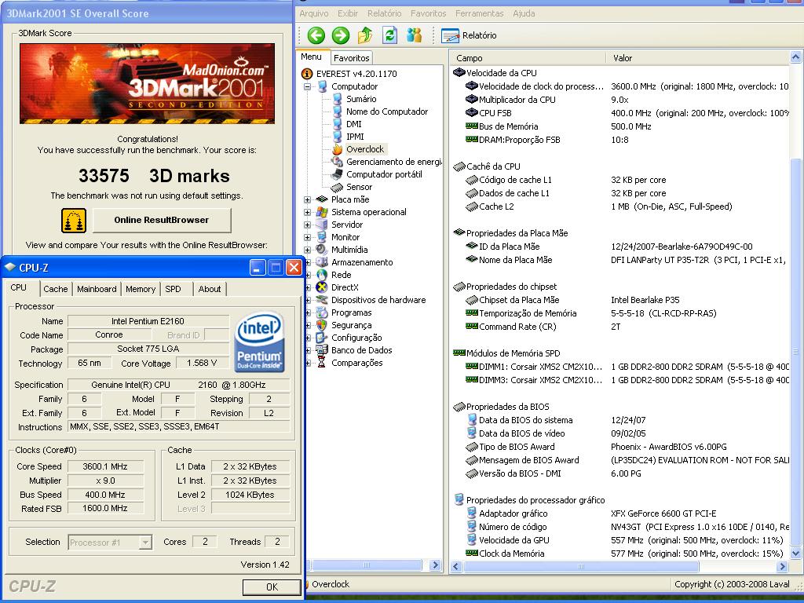Open the About tab in CPU-Z
804x603 pixels.
(209, 289)
